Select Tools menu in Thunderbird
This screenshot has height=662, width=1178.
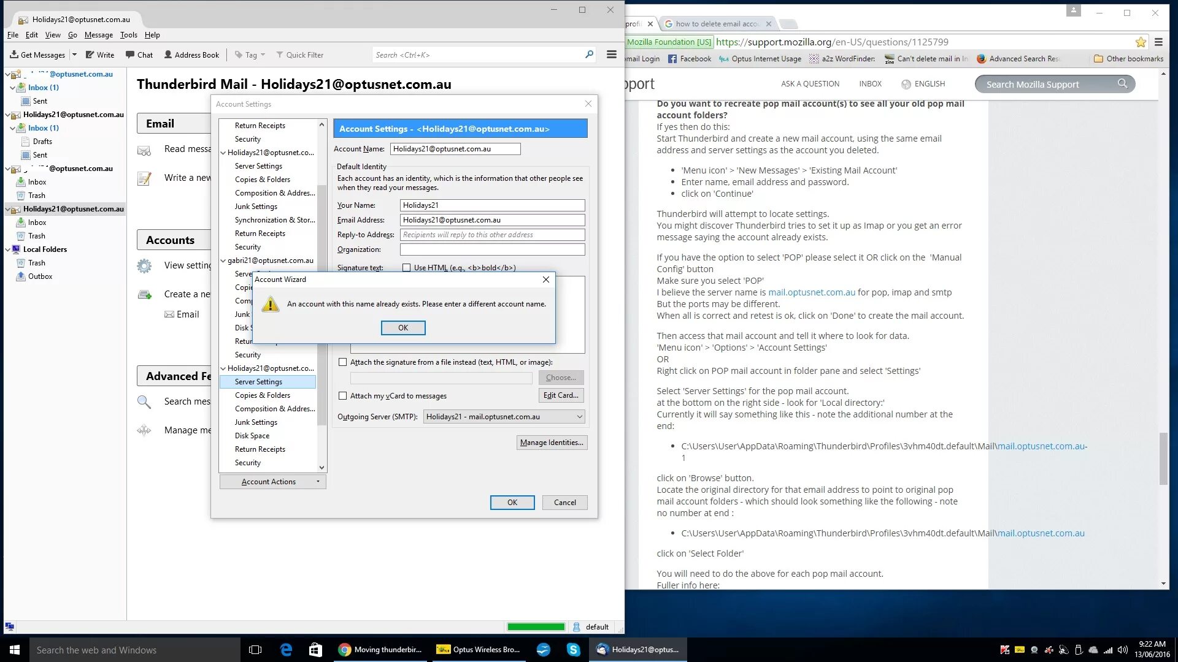pyautogui.click(x=128, y=34)
